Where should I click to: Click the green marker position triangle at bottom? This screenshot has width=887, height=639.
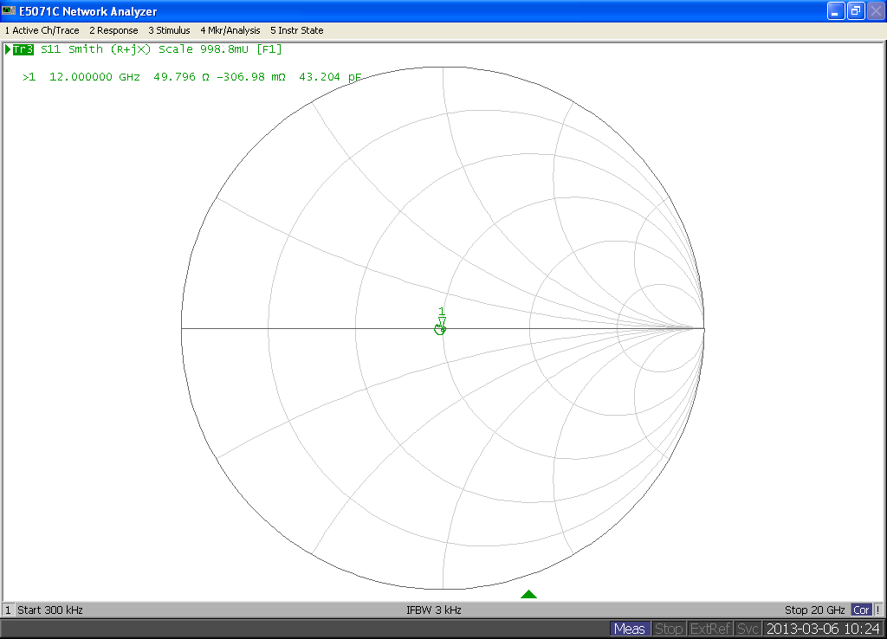pyautogui.click(x=528, y=594)
